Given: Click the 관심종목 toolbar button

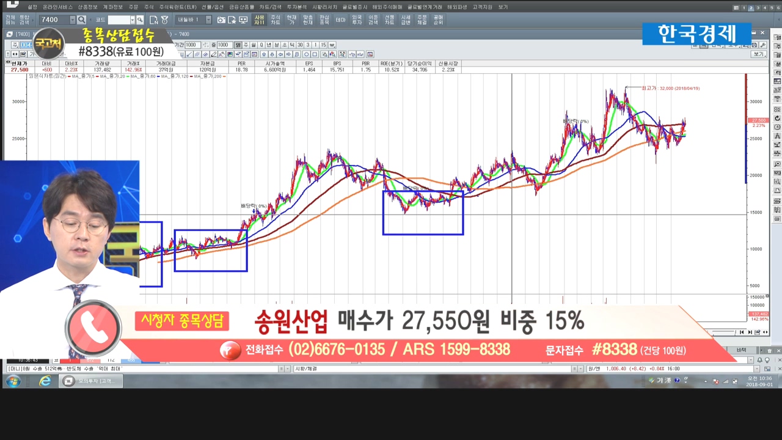Looking at the screenshot, I should coord(324,20).
